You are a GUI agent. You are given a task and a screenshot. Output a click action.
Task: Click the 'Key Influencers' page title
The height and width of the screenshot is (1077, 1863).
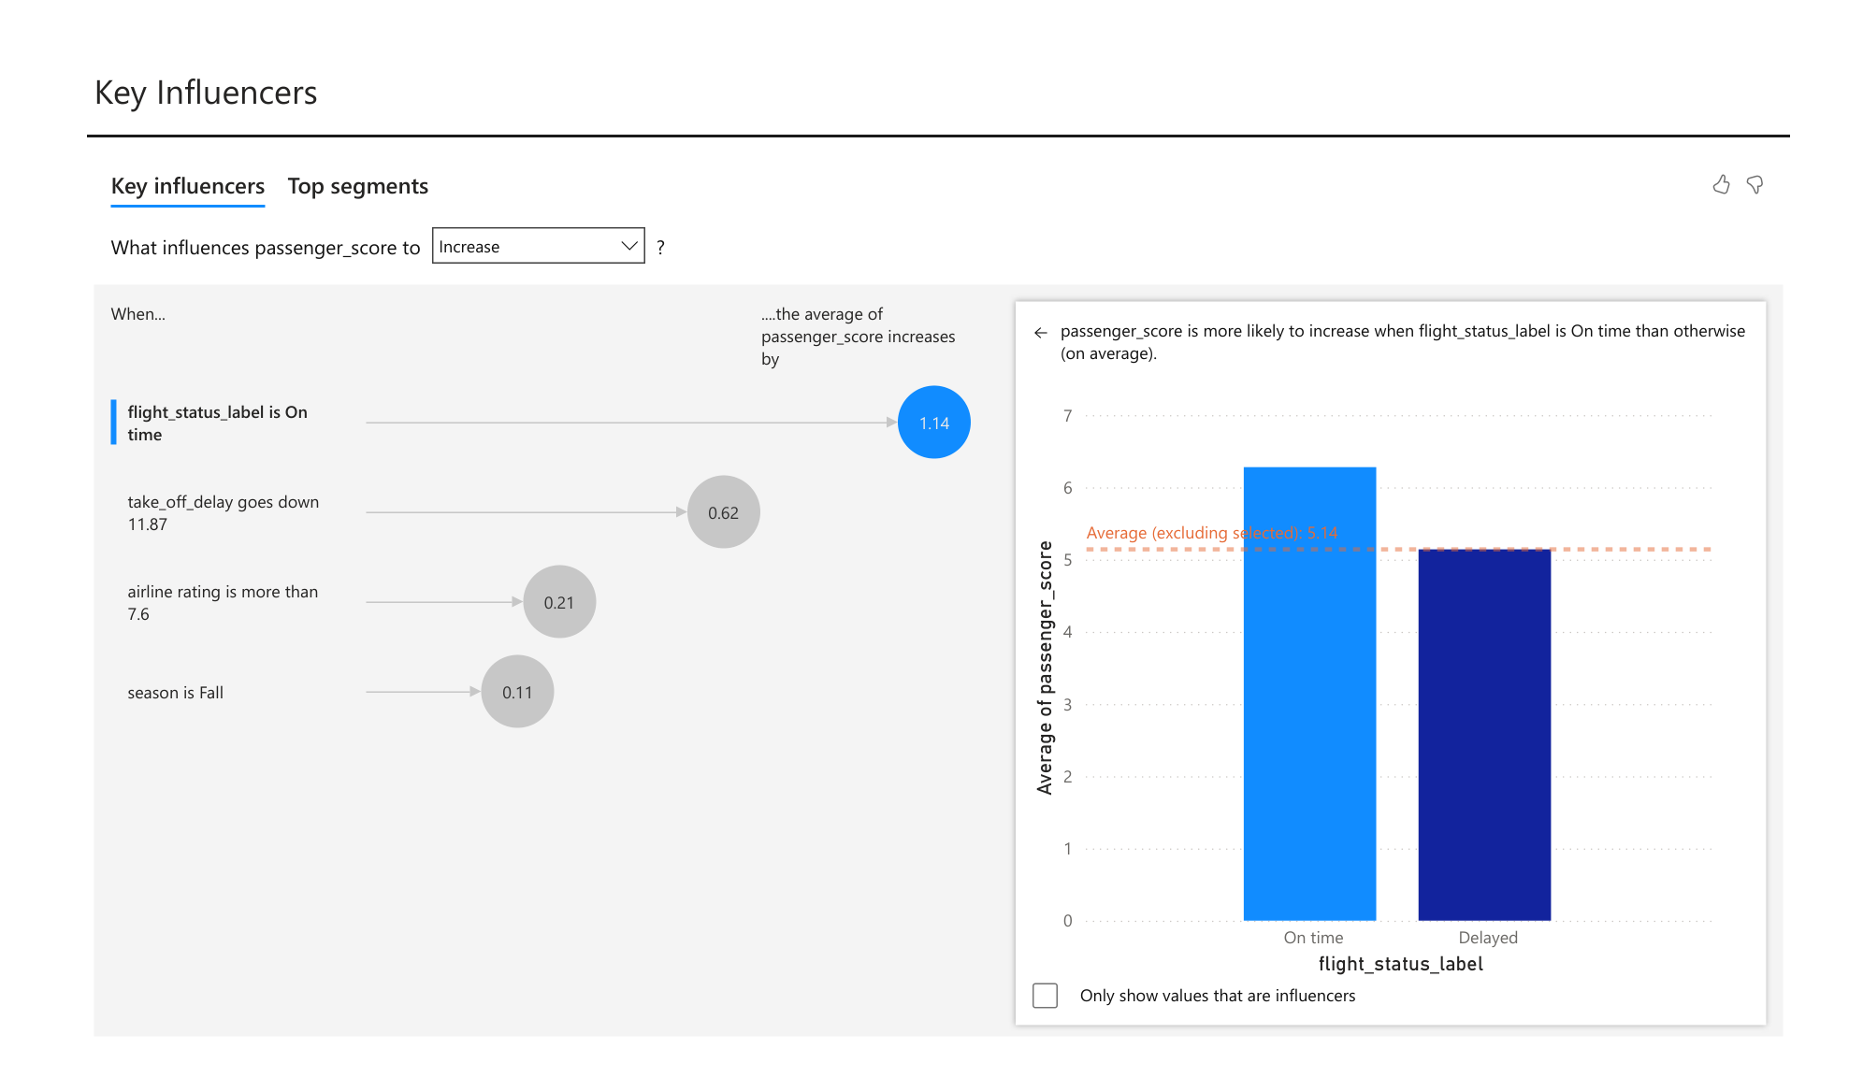206,93
